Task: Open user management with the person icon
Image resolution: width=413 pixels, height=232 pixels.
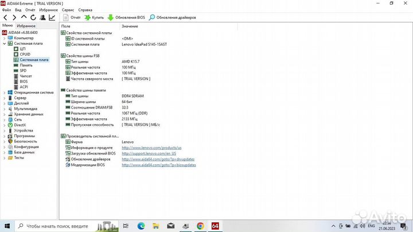Action: pyautogui.click(x=42, y=17)
